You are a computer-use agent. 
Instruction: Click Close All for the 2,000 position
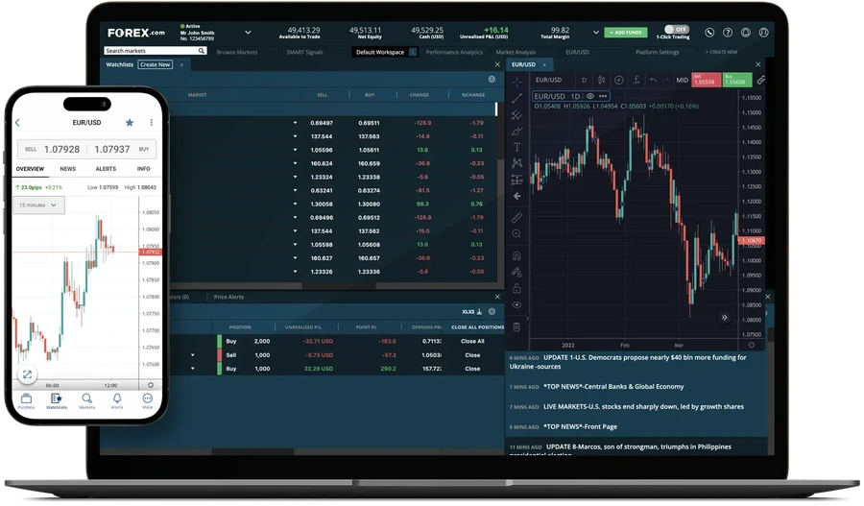click(x=472, y=342)
